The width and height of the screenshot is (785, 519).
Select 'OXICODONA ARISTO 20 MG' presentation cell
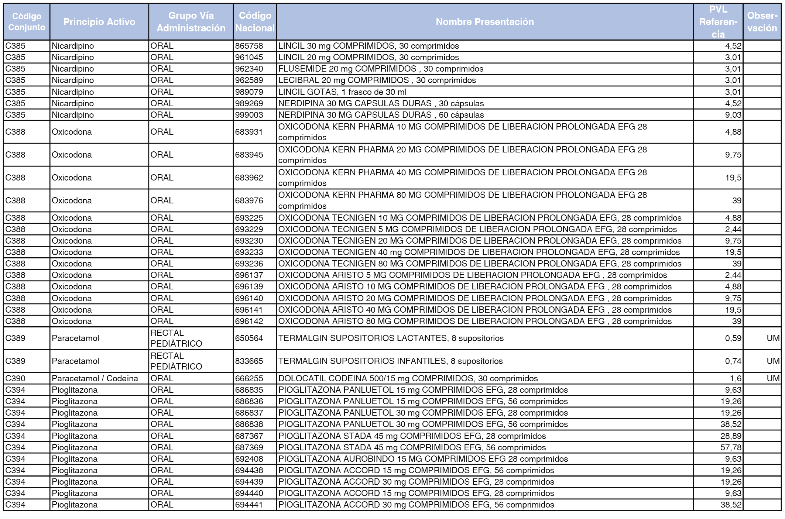coord(485,298)
